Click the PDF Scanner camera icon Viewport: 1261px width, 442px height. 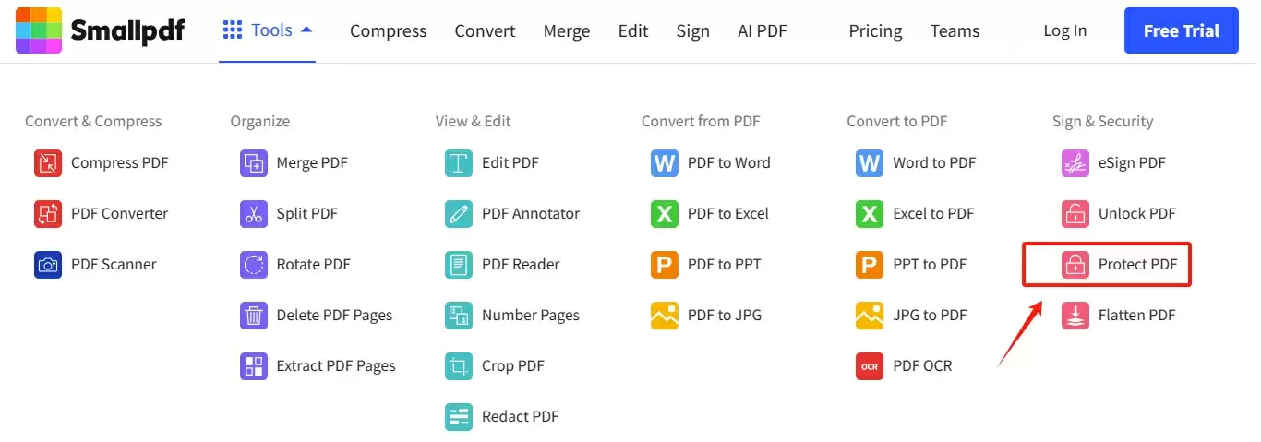point(48,265)
